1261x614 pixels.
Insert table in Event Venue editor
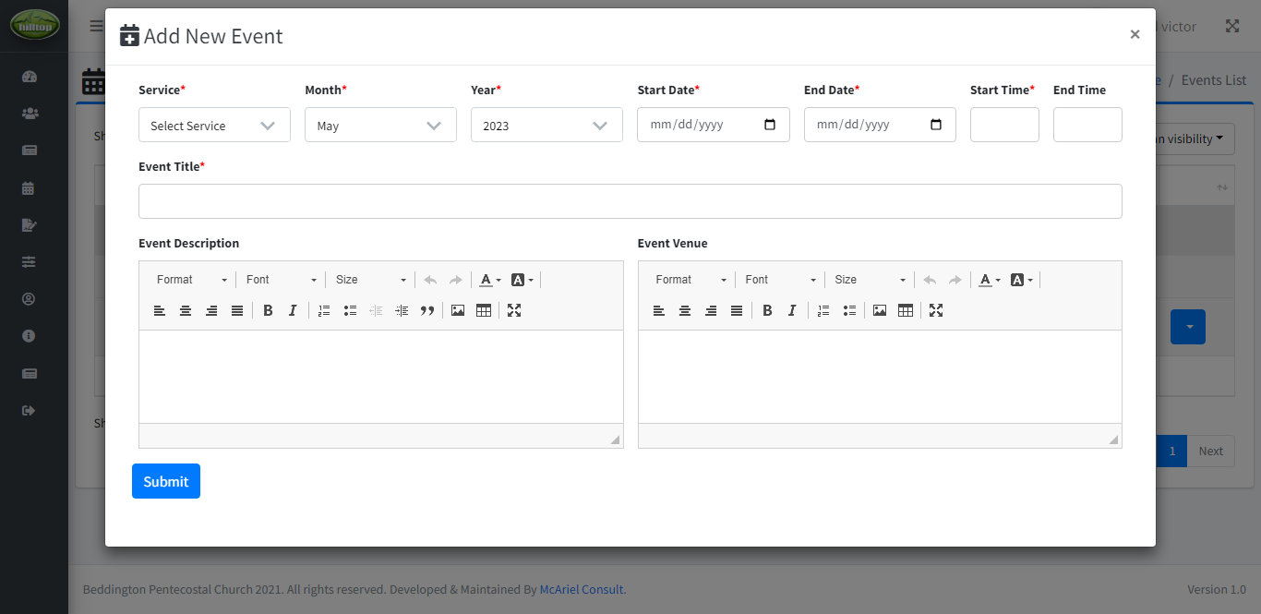[x=906, y=310]
